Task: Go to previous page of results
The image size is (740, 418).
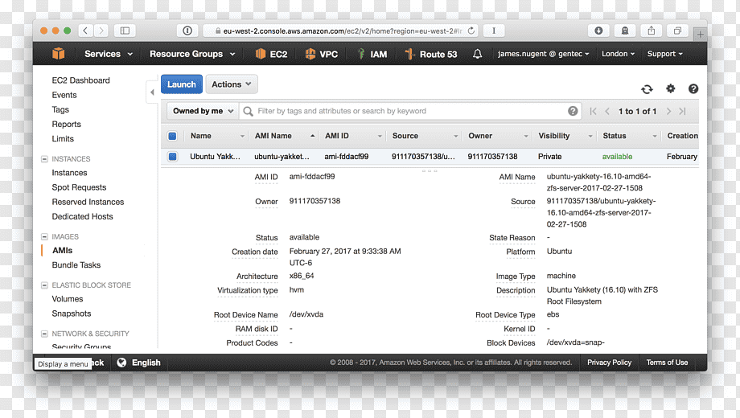Action: point(607,112)
